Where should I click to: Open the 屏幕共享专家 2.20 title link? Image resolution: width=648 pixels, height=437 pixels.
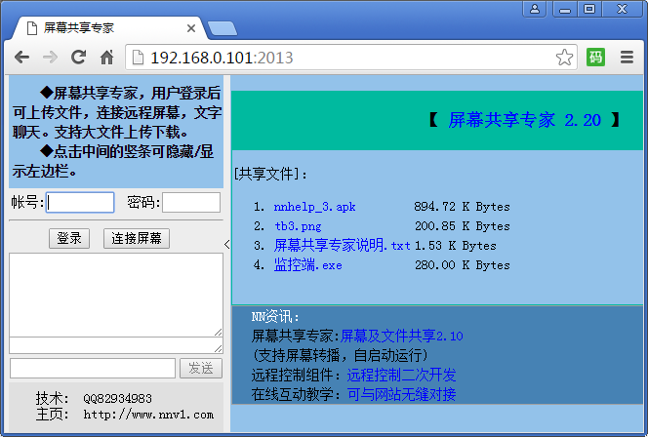click(x=524, y=120)
